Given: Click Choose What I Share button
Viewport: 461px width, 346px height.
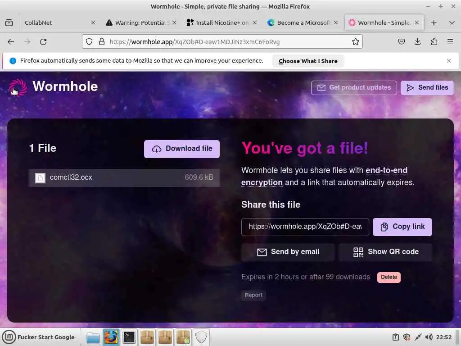Looking at the screenshot, I should click(308, 61).
